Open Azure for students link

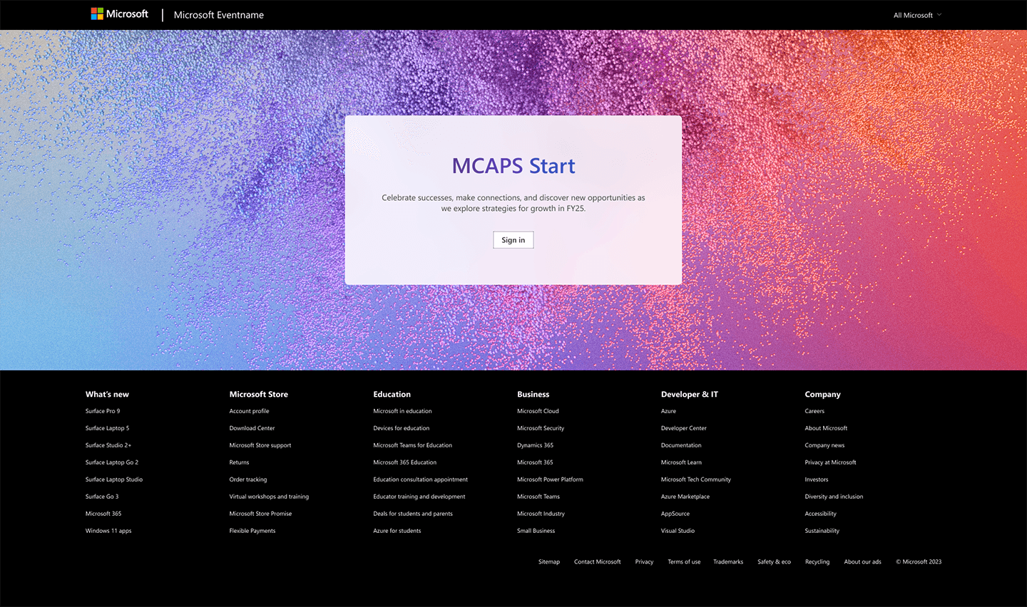[x=397, y=531]
